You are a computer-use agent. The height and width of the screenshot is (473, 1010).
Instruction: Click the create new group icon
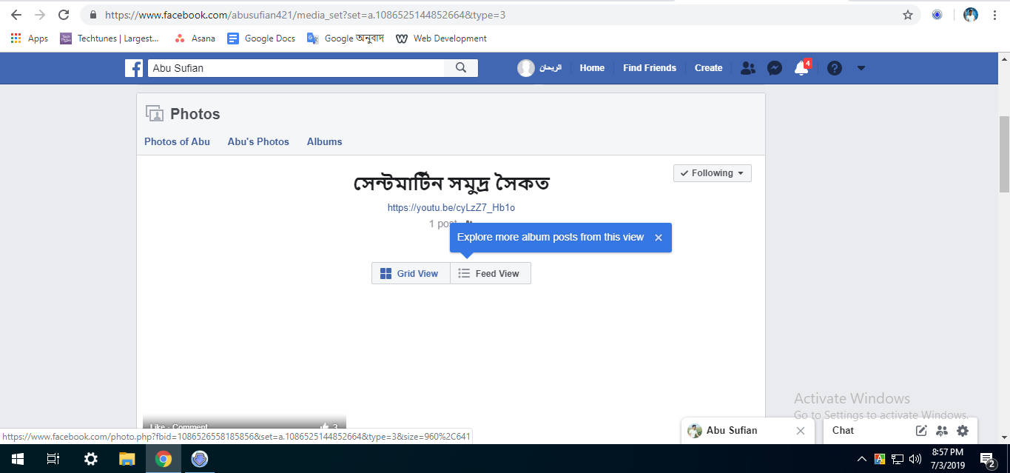coord(942,430)
